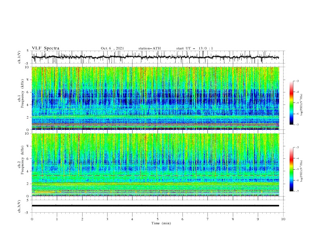Click the ch.1 spectrogram color bar
The height and width of the screenshot is (246, 319).
coord(291,103)
